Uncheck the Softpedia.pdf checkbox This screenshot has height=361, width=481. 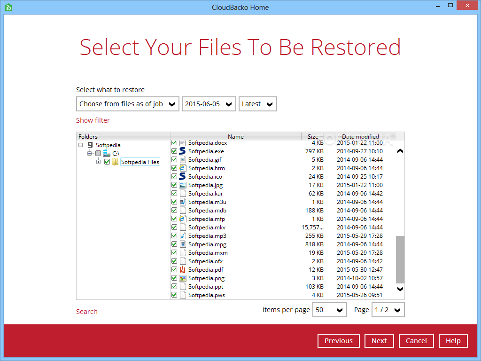tap(174, 269)
